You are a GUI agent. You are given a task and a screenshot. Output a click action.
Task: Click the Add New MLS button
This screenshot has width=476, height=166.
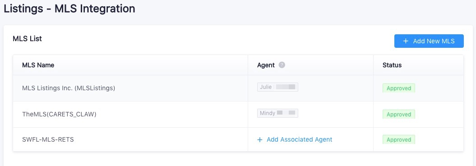point(429,41)
